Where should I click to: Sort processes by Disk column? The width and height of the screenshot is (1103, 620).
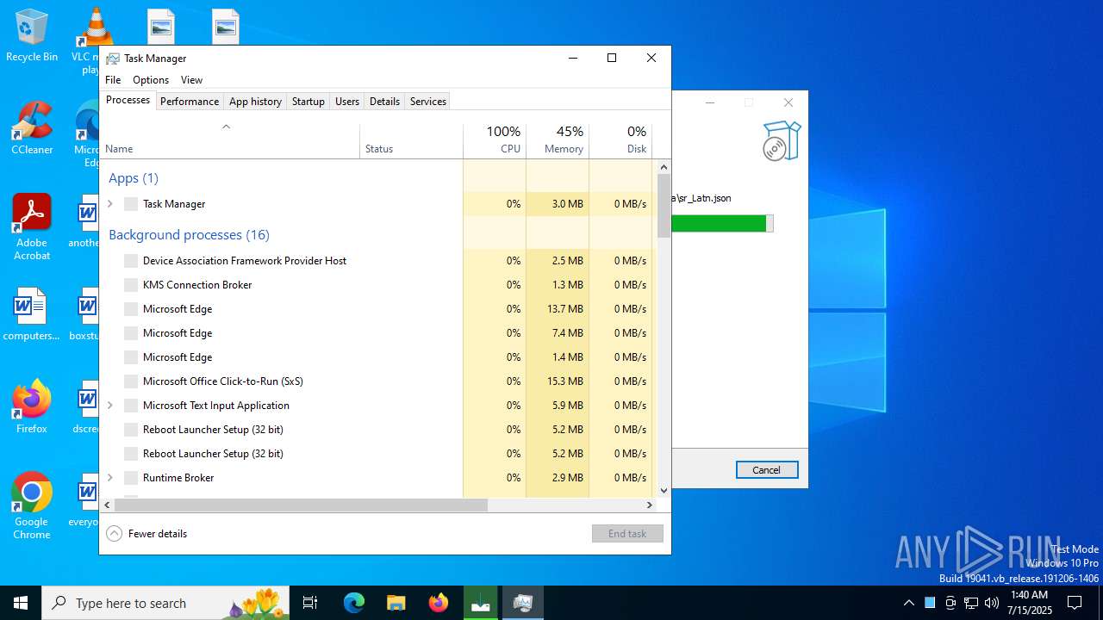(x=620, y=141)
